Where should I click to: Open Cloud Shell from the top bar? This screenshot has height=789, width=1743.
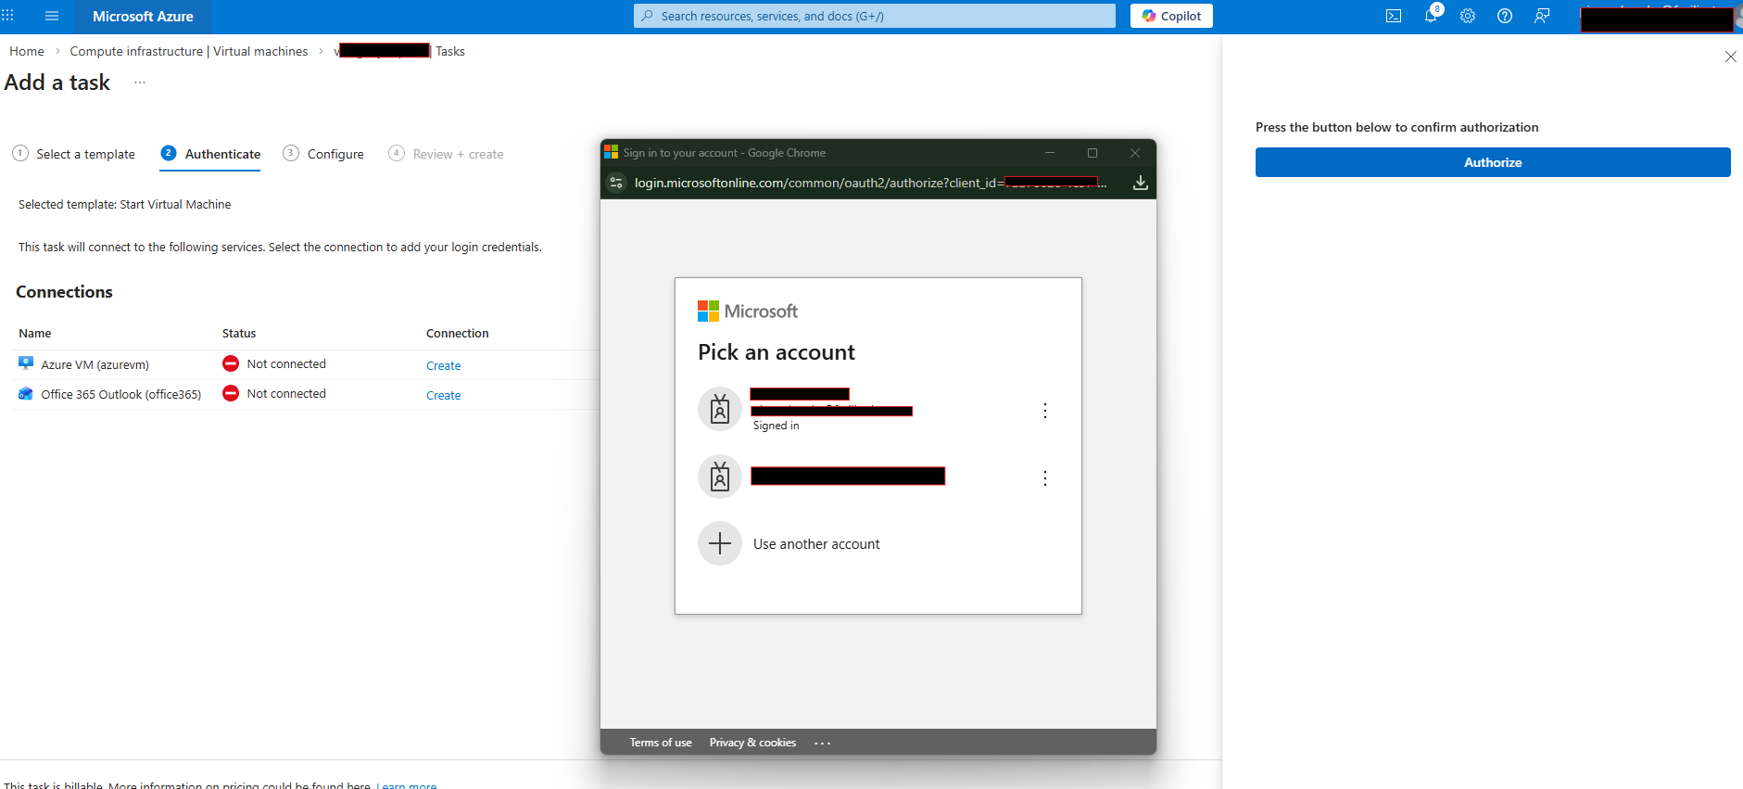1394,16
